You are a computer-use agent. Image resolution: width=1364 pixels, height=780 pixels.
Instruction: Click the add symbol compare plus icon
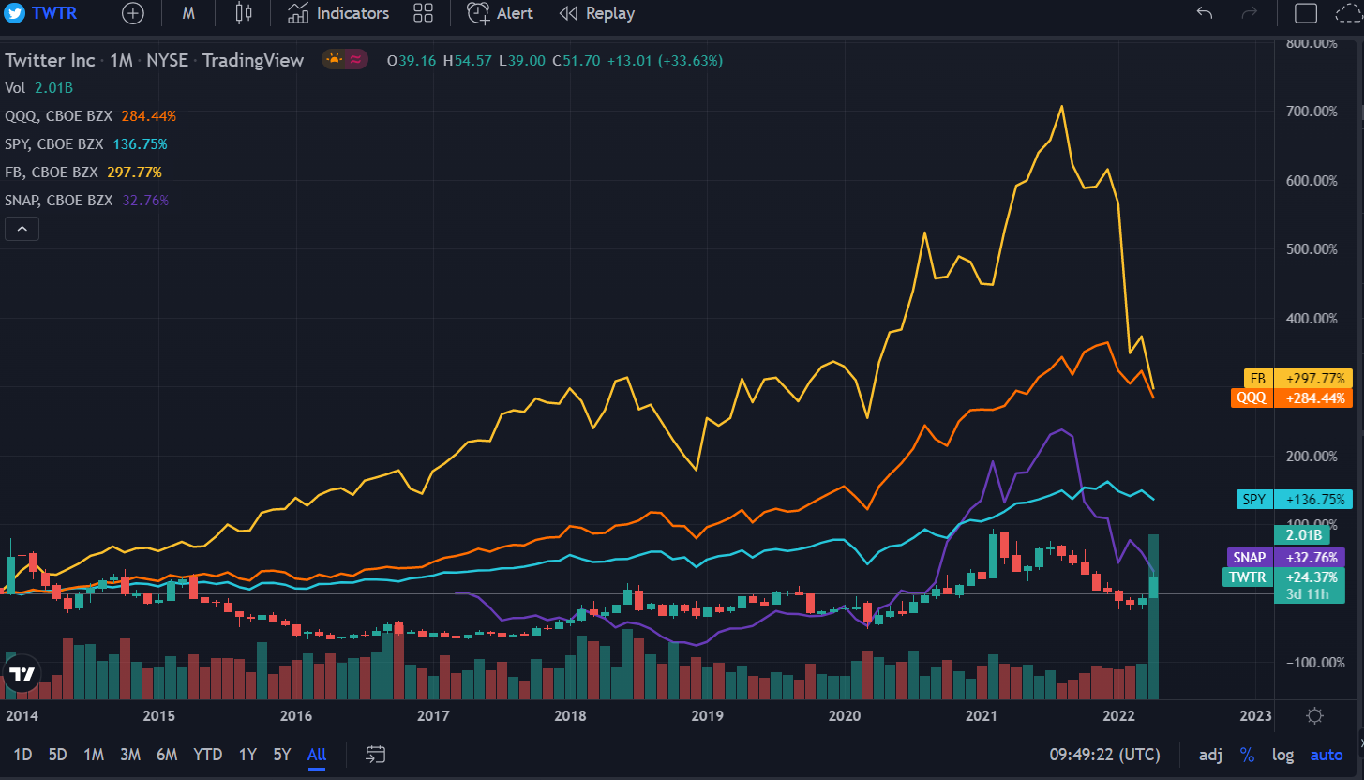click(x=133, y=13)
